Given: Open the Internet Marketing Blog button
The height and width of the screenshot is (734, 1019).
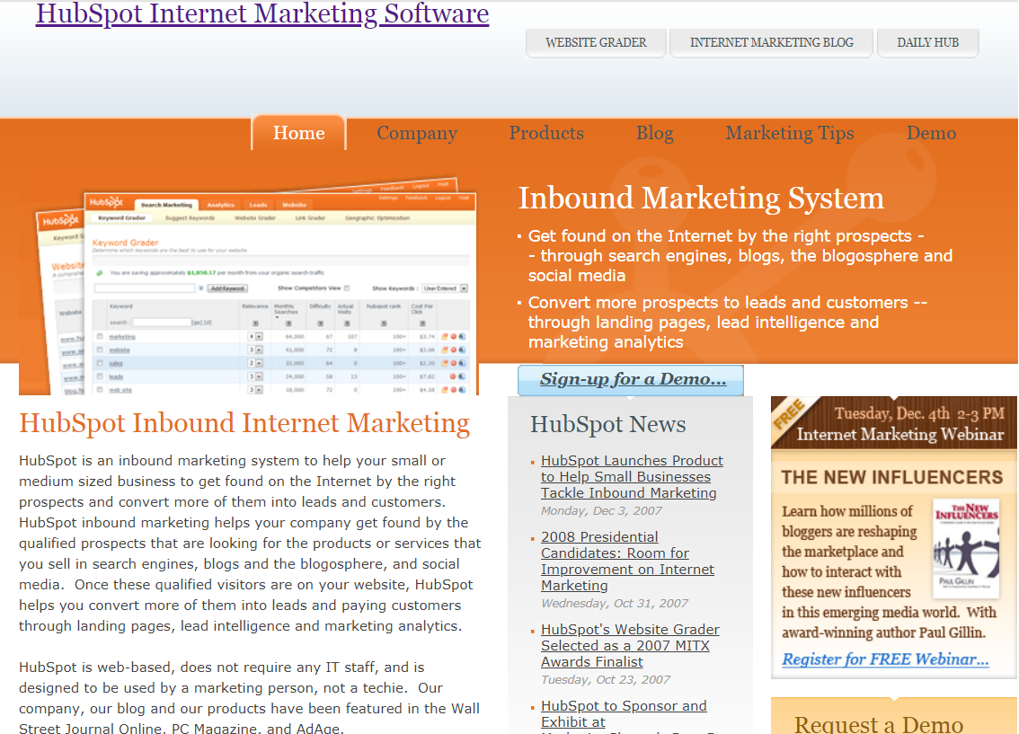Looking at the screenshot, I should click(x=771, y=43).
